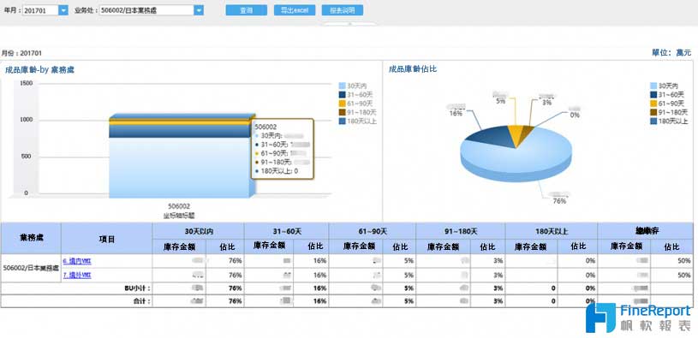Viewport: 698px width, 338px height.
Task: Click the 30天以内 column header
Action: [199, 231]
